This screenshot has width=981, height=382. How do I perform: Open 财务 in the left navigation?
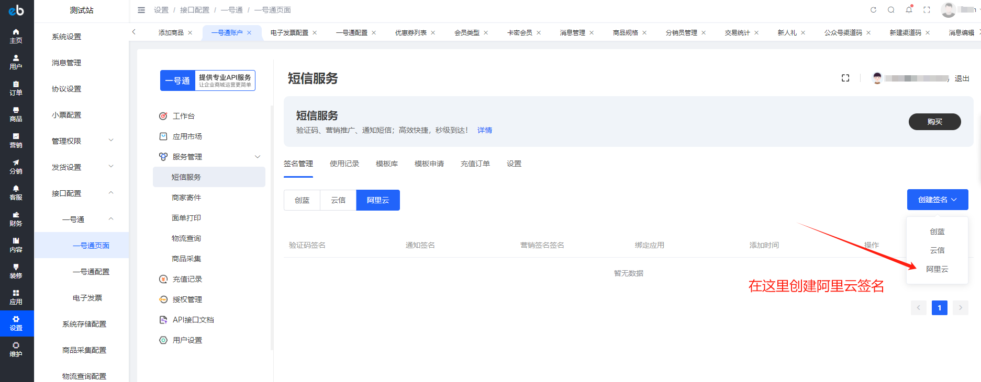16,219
